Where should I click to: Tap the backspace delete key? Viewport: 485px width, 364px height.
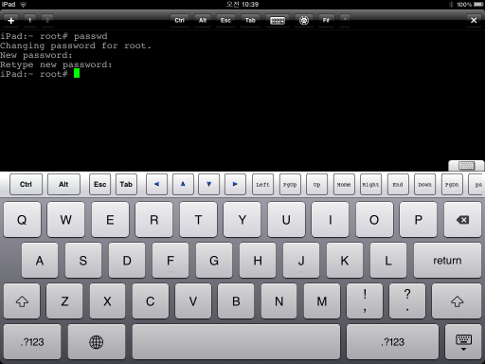(462, 220)
